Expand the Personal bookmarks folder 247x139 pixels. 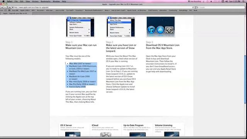41,10
